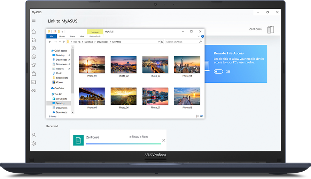Open recent locations dropdown in Explorer
Viewport: 311px width, 179px height.
[60, 42]
